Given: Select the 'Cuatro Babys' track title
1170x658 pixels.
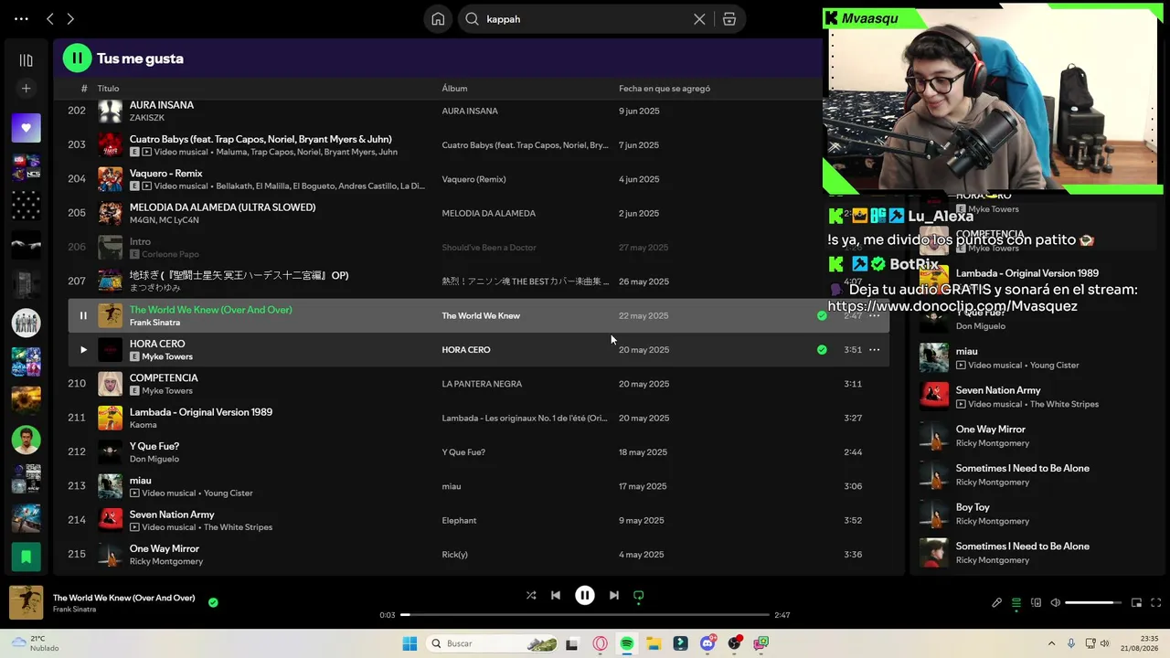Looking at the screenshot, I should (x=261, y=139).
